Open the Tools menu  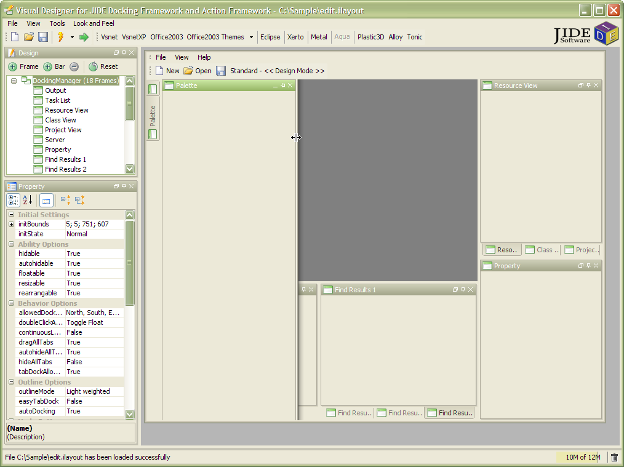pyautogui.click(x=57, y=23)
